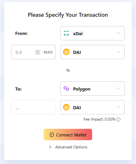
Task: Increase amount with the stepper up arrow
Action: pyautogui.click(x=38, y=51)
